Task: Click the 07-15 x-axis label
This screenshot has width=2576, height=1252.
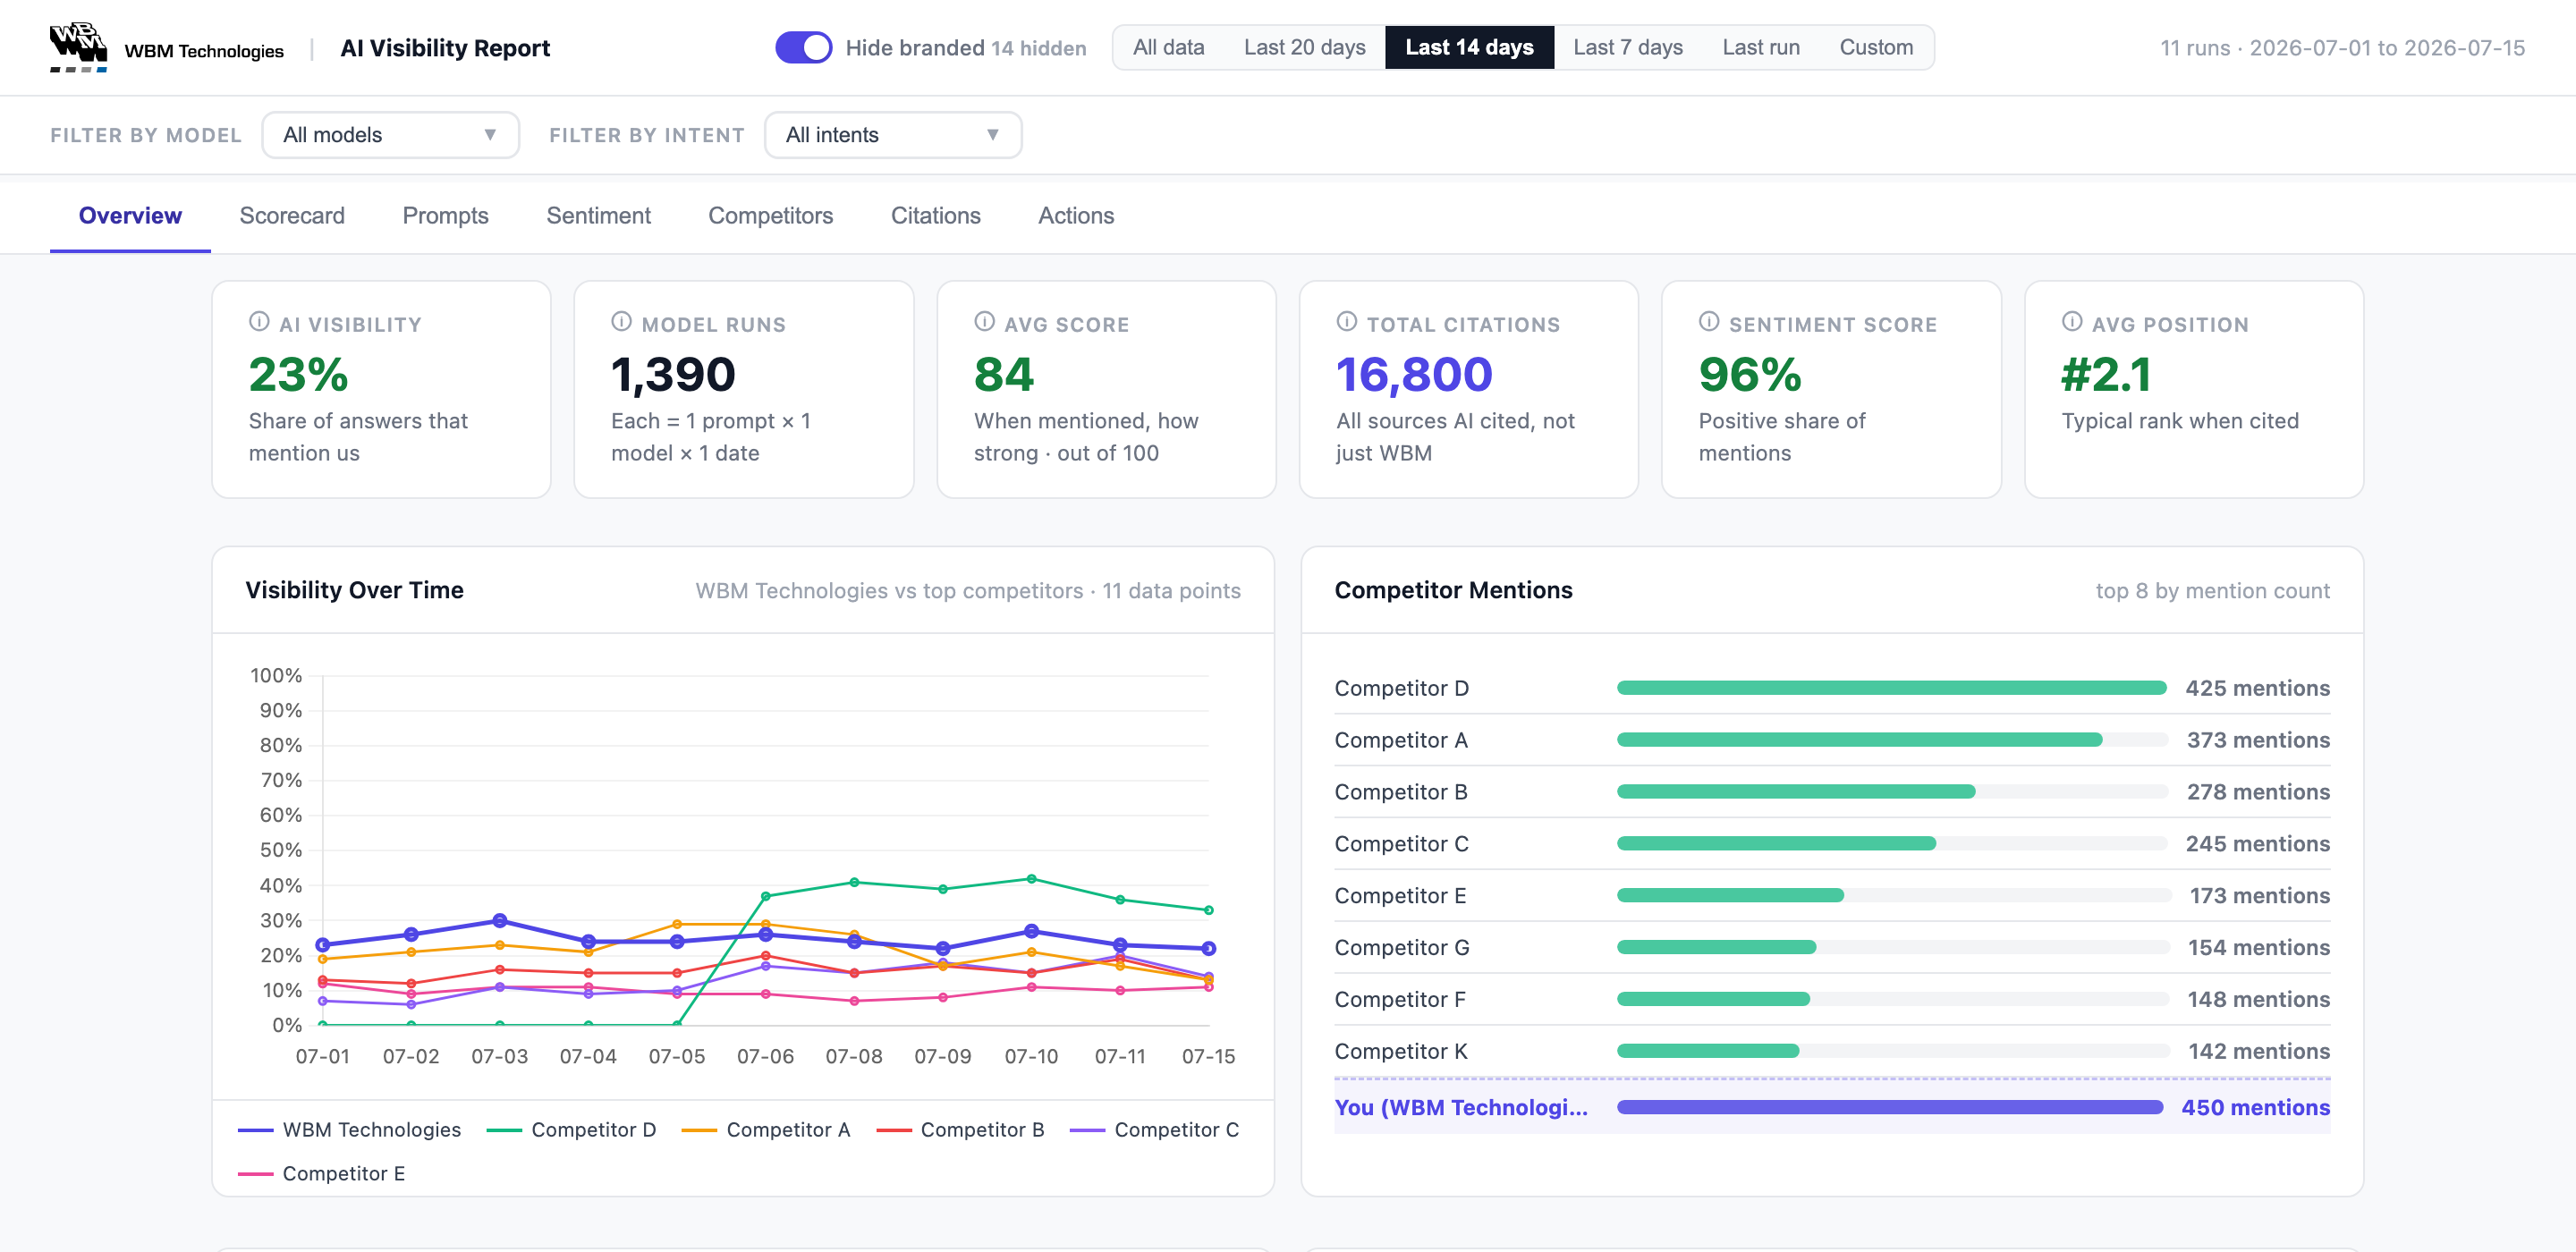Action: click(x=1208, y=1057)
